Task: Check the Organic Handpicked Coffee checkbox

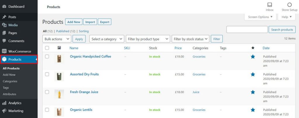Action: pos(47,57)
